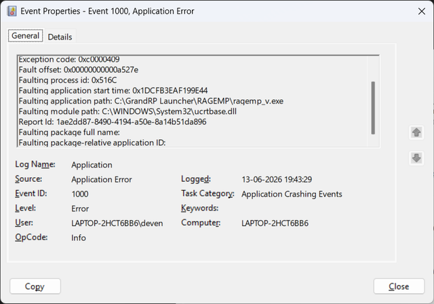This screenshot has width=434, height=304.
Task: Switch to the Details tab
Action: (60, 37)
